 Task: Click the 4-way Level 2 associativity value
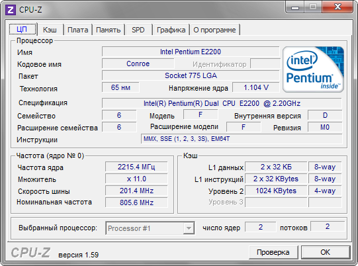(325, 191)
